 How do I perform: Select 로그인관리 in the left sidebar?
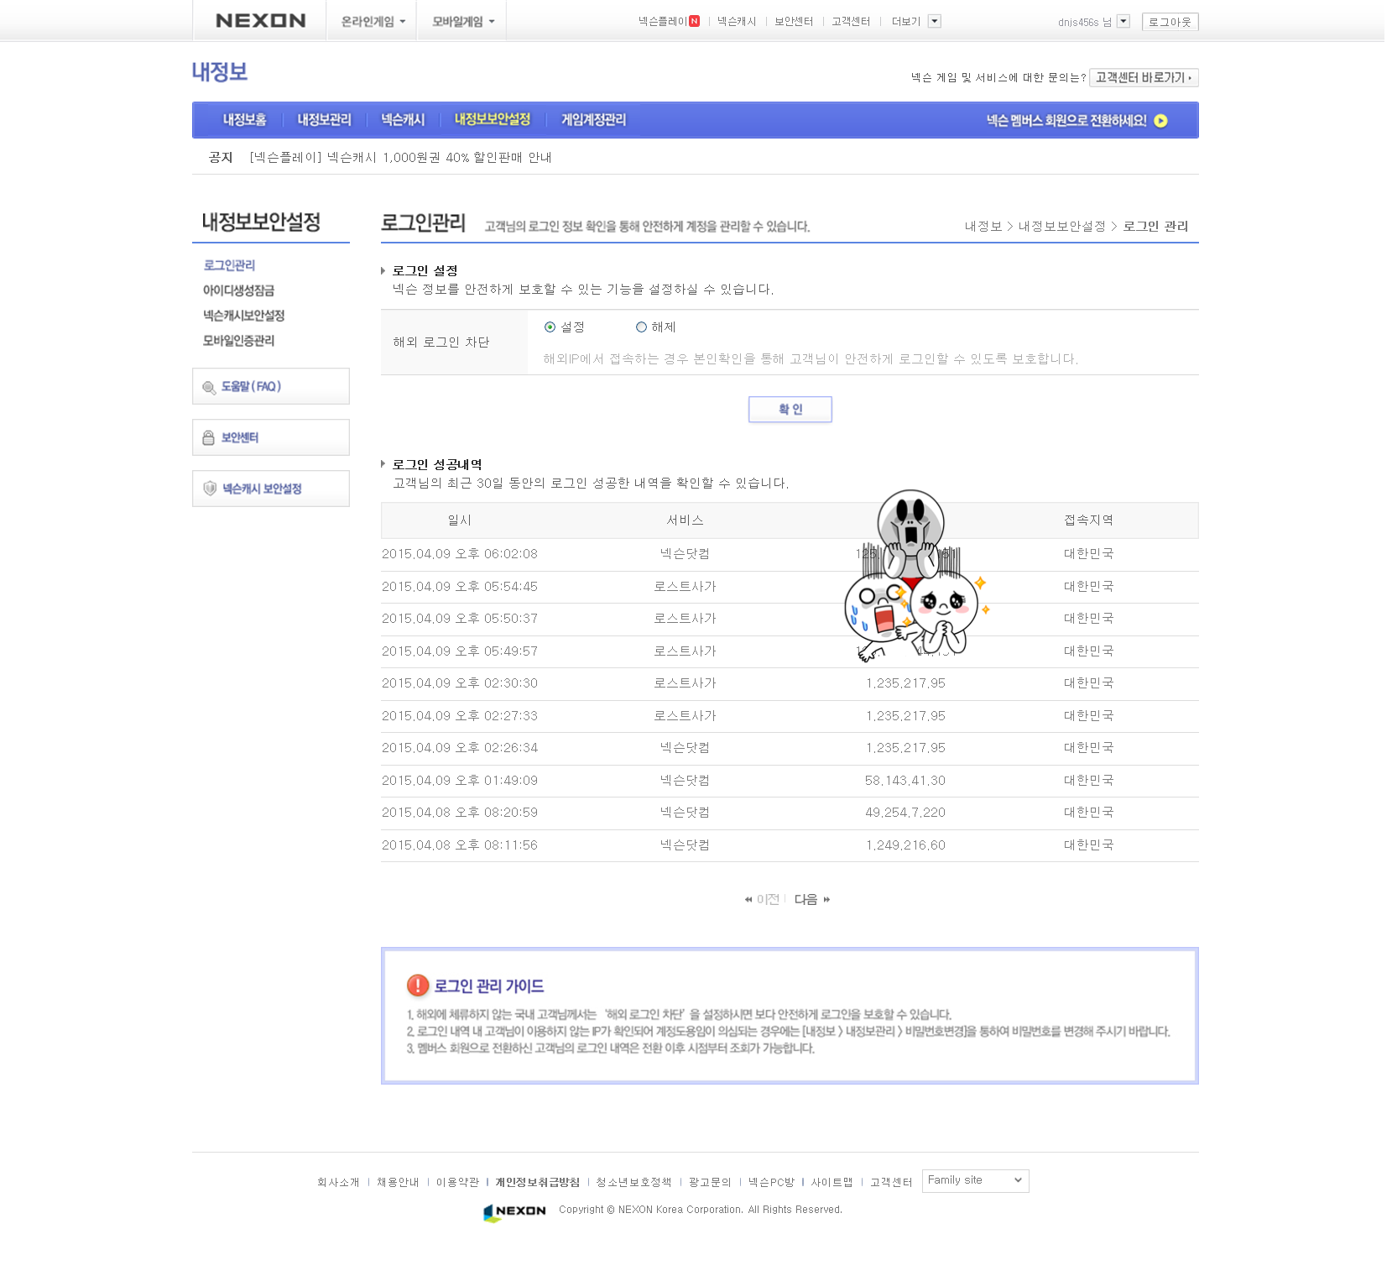pos(229,265)
